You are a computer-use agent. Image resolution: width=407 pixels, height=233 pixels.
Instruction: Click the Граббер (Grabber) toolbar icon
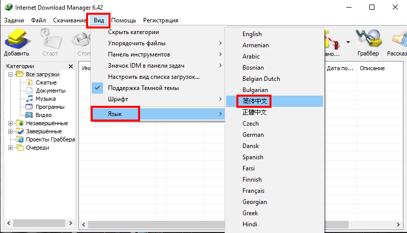367,41
